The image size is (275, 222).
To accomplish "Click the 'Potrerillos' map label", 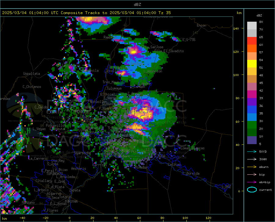I will [56, 126].
